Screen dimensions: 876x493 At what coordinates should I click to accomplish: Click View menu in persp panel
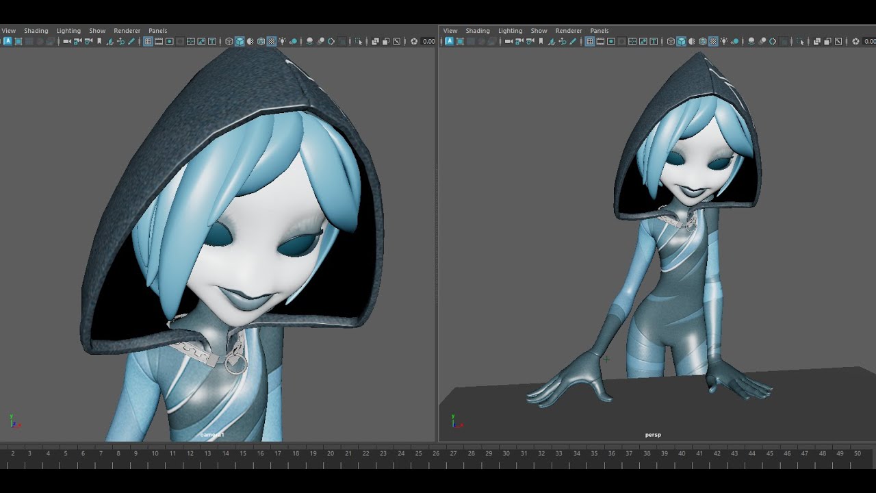[x=450, y=31]
